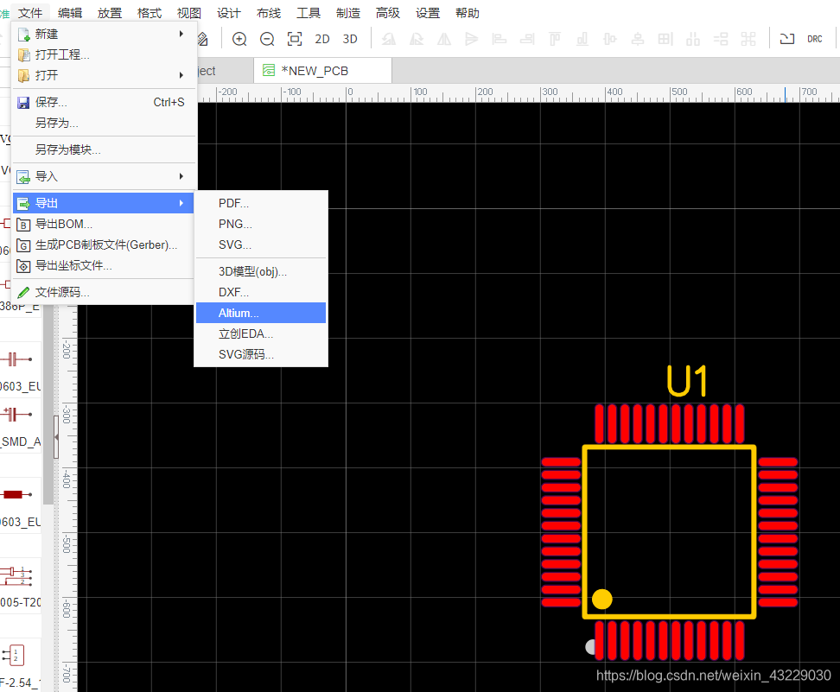
Task: Choose 导出BOM... menu entry
Action: [x=104, y=224]
